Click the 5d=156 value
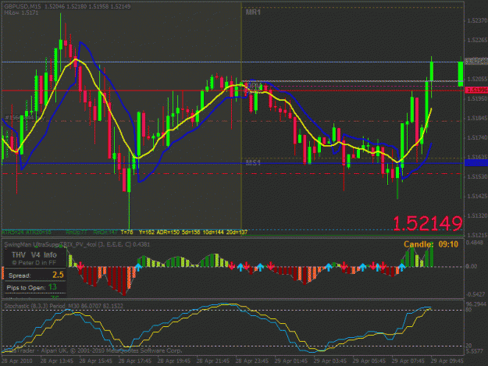 click(x=191, y=233)
